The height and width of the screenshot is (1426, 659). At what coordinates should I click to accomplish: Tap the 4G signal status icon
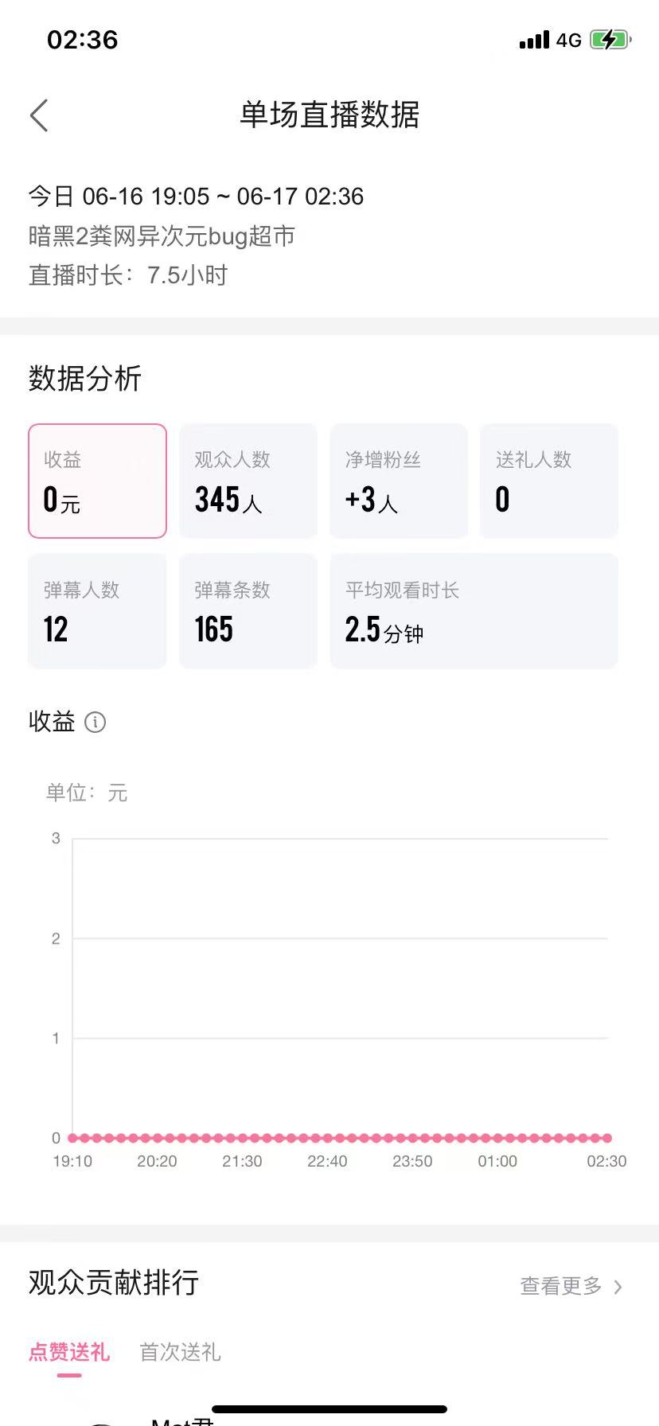pos(568,40)
